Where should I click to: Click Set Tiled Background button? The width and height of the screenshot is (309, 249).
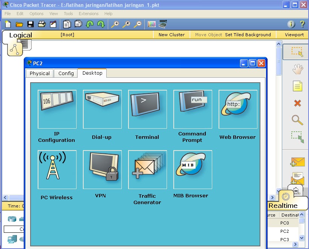(x=248, y=35)
